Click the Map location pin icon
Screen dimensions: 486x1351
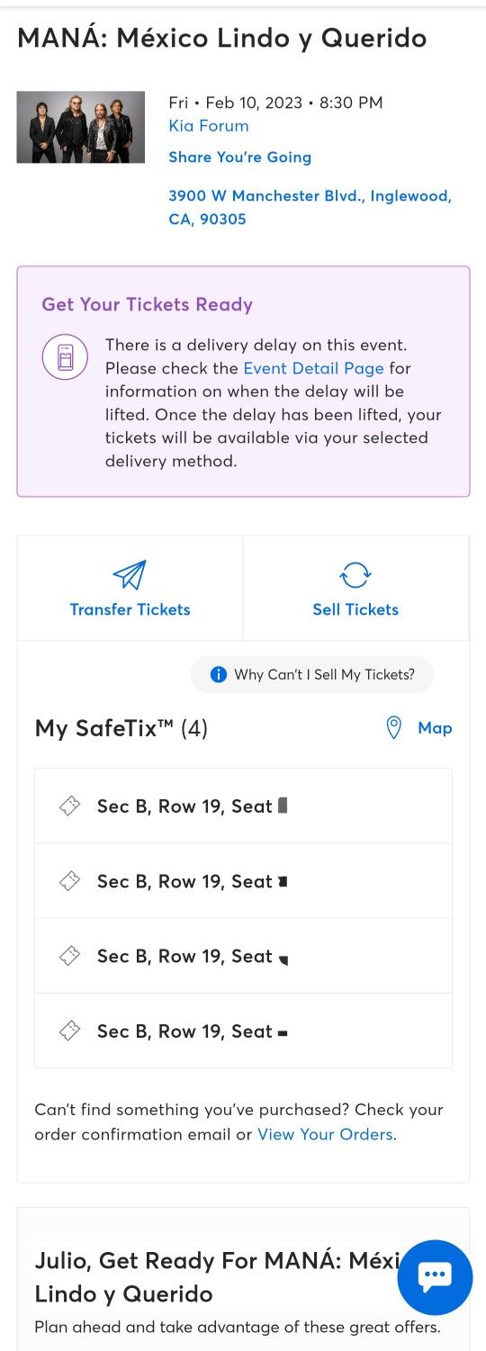393,728
